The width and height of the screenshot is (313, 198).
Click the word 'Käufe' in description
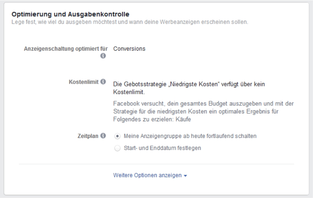[x=183, y=119]
